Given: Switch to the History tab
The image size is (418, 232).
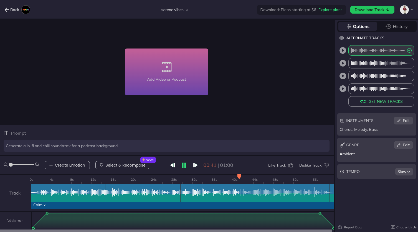Looking at the screenshot, I should click(x=396, y=27).
